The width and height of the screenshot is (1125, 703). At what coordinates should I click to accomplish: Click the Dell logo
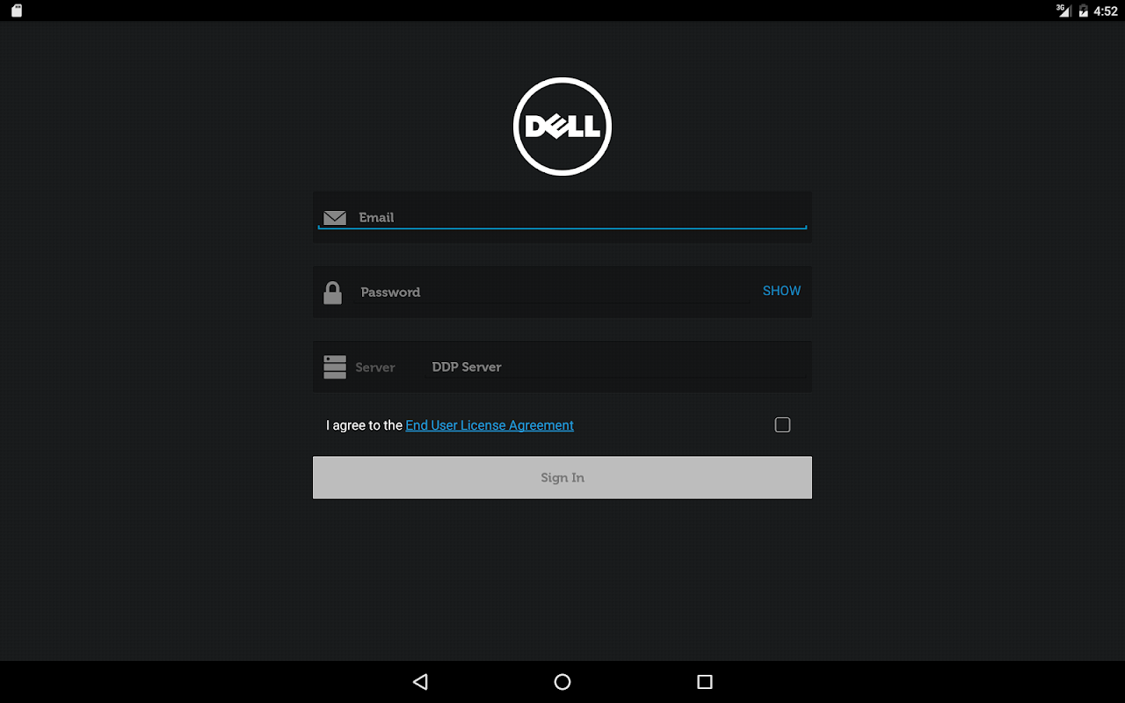tap(562, 127)
